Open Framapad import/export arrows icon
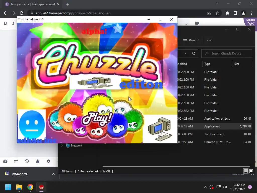The width and height of the screenshot is (257, 193). pos(16,161)
